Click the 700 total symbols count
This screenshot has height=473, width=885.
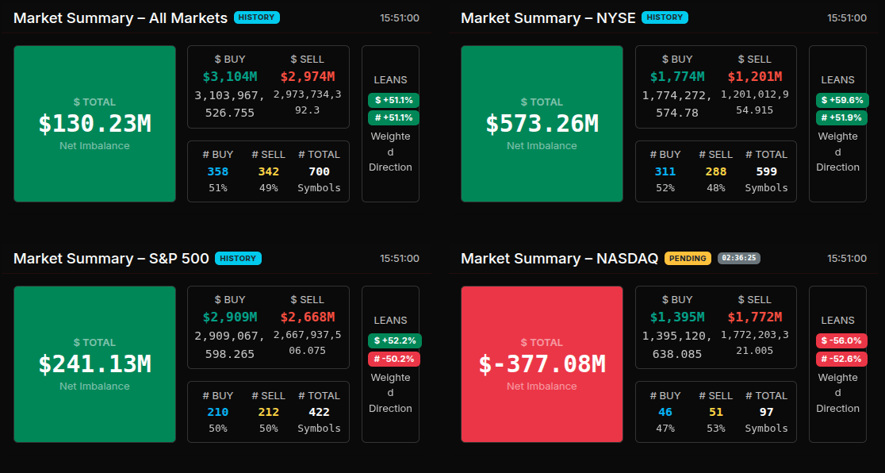319,171
